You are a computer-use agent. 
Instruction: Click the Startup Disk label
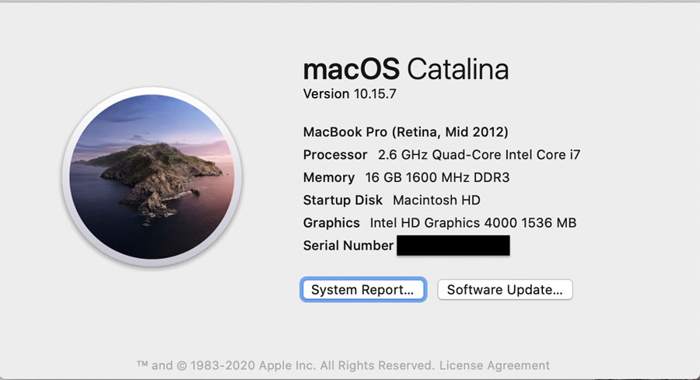point(343,200)
